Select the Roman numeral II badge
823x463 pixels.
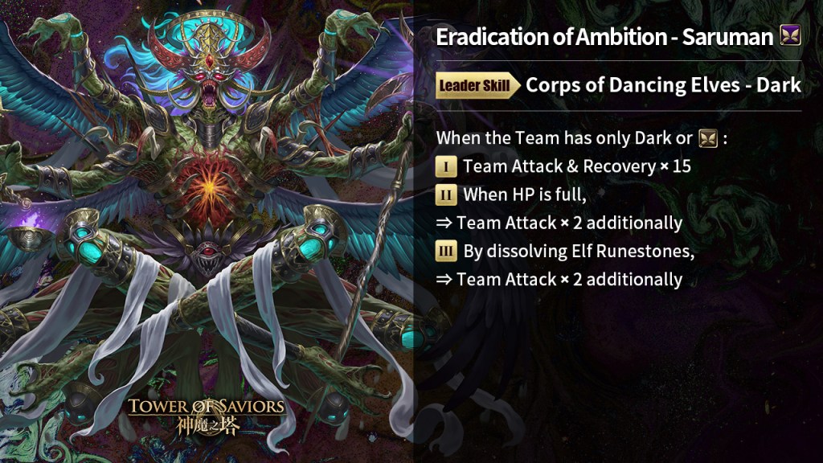pos(445,195)
